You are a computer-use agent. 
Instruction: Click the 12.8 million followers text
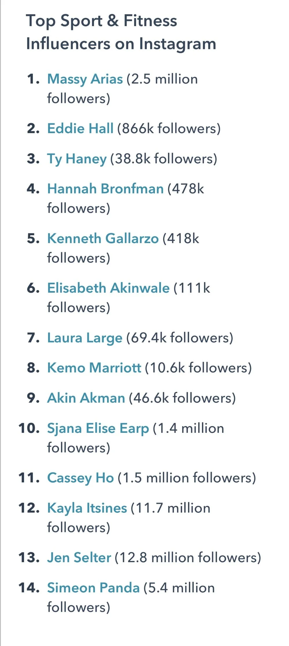(188, 558)
